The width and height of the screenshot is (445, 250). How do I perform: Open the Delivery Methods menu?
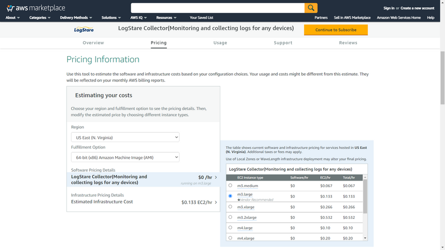click(75, 18)
